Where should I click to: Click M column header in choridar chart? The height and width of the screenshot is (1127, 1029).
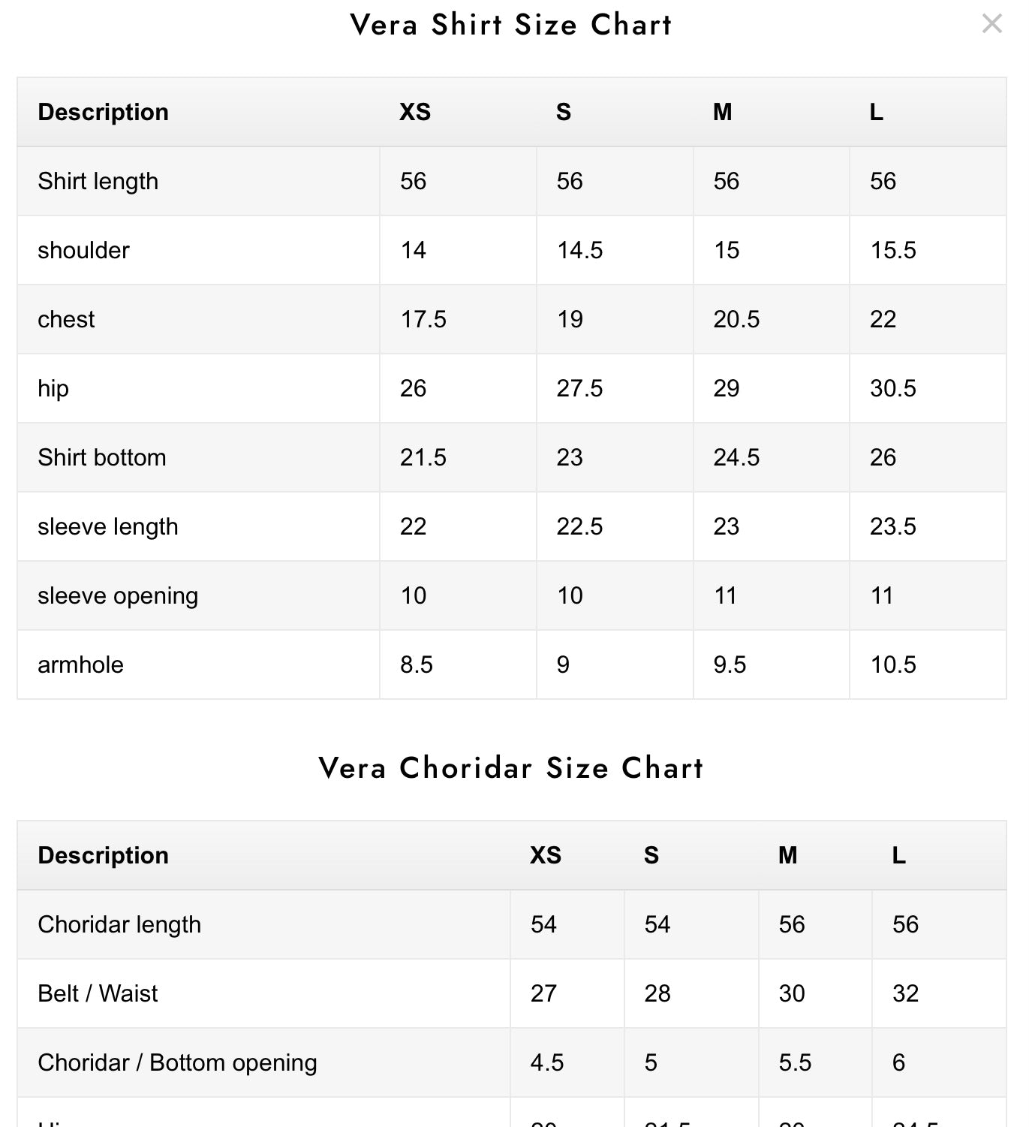coord(787,855)
